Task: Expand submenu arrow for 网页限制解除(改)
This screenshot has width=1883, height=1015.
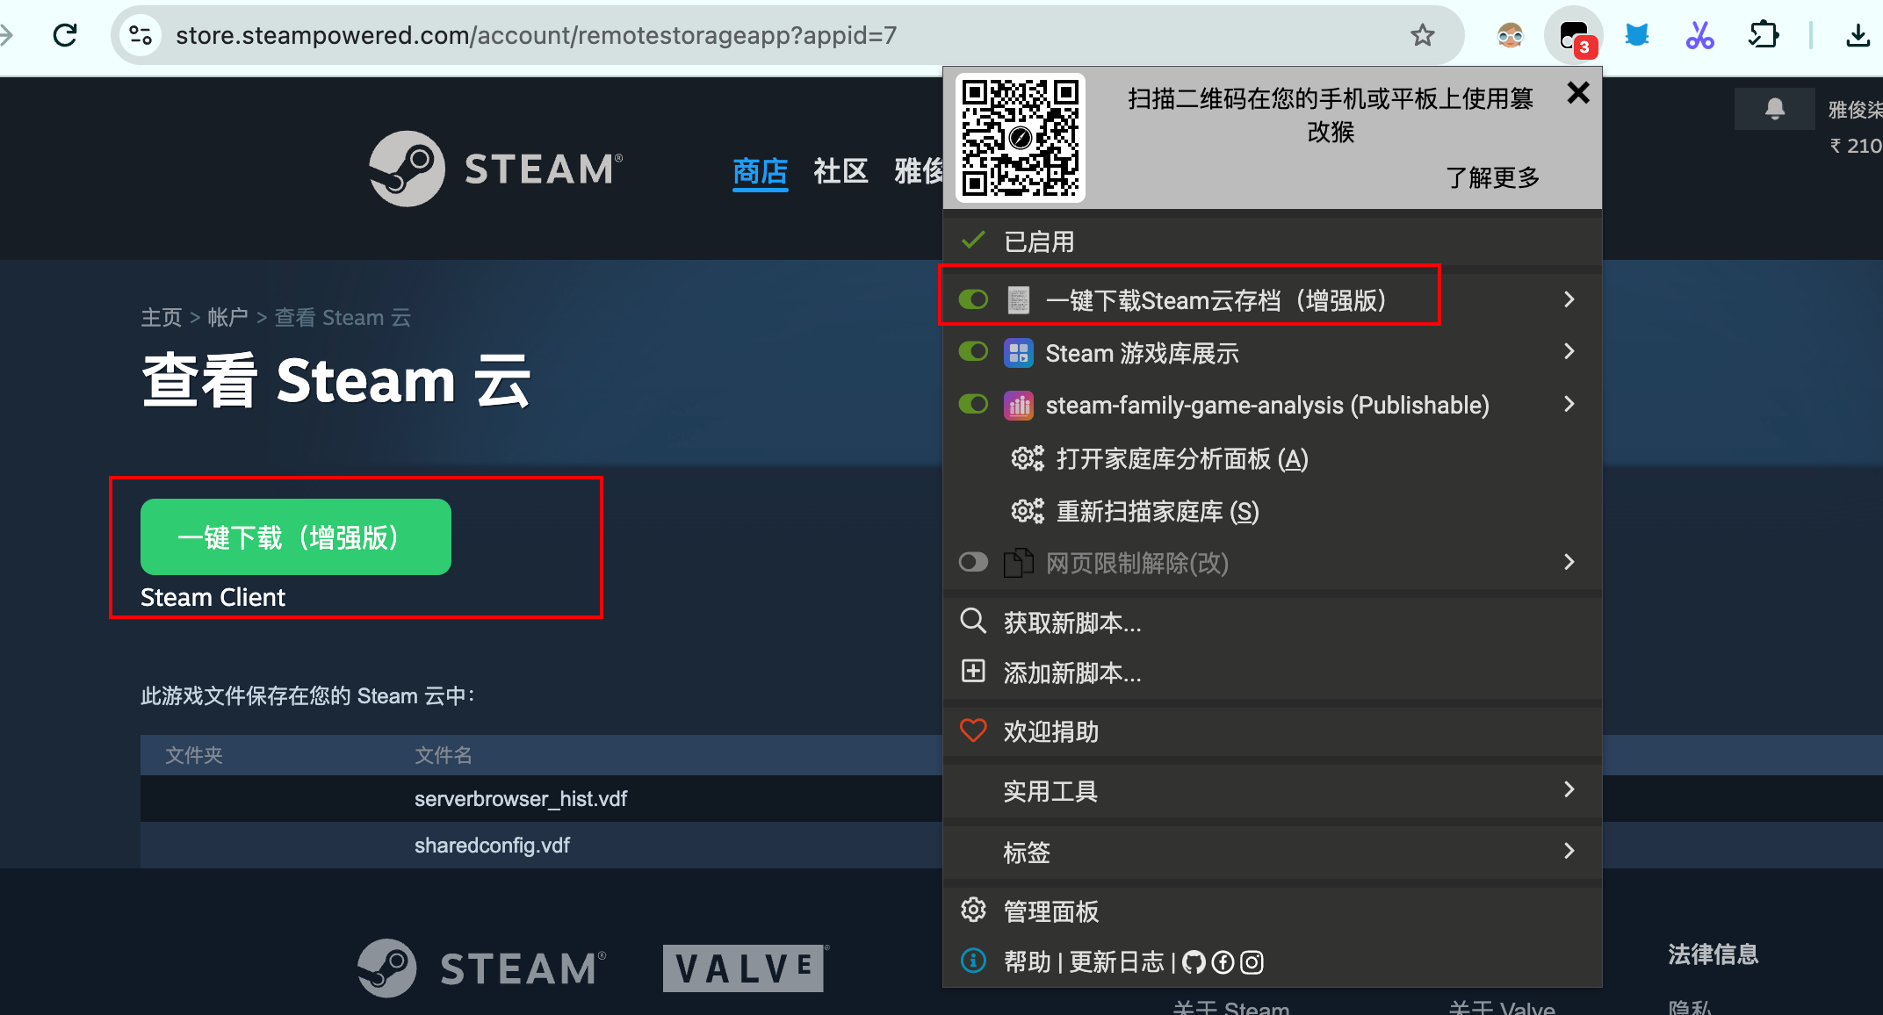Action: pyautogui.click(x=1569, y=562)
